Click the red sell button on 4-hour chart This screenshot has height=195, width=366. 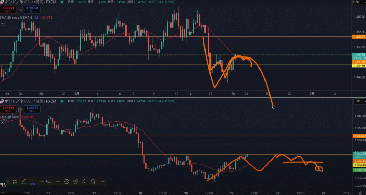coord(8,10)
